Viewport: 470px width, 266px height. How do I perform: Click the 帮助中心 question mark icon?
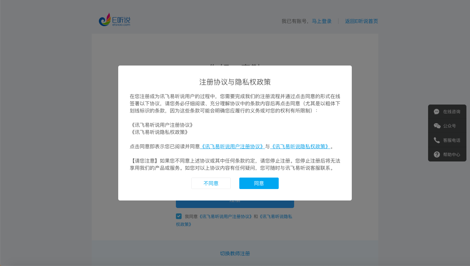tap(437, 155)
